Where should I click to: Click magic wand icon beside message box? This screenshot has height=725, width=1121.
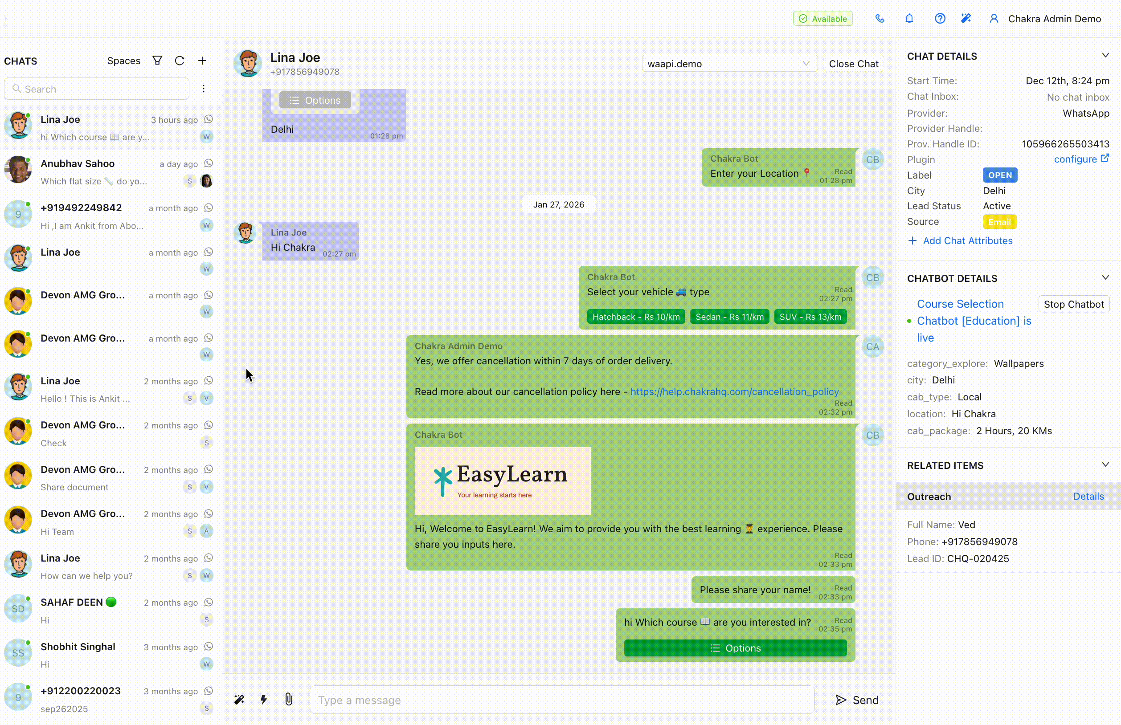click(x=239, y=700)
